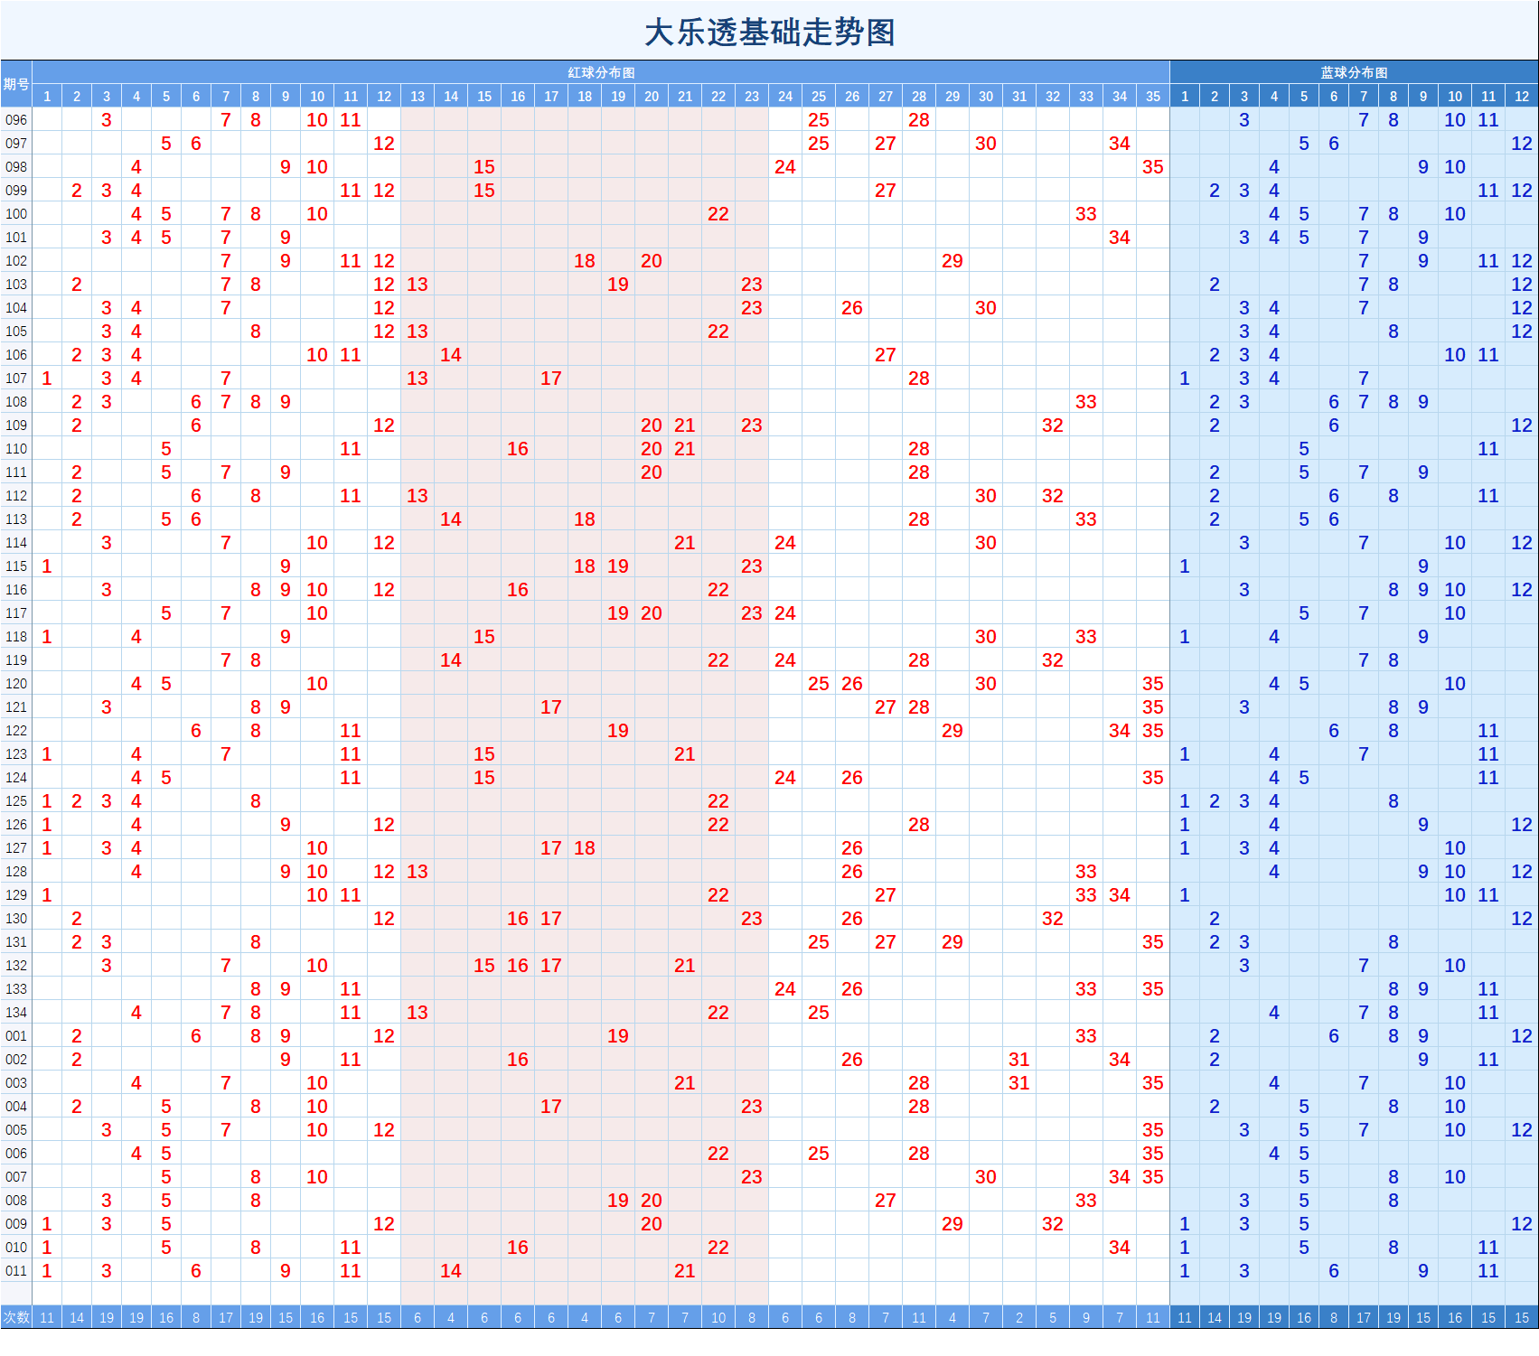Click count cell under red column 35
This screenshot has width=1539, height=1356.
(1153, 1317)
